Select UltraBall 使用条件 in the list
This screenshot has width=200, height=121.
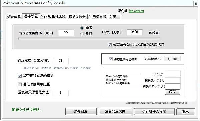tap(116, 80)
